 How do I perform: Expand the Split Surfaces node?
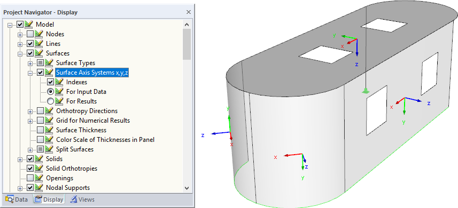pos(30,150)
